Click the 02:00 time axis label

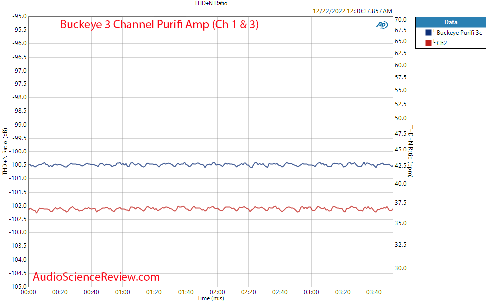click(x=217, y=292)
